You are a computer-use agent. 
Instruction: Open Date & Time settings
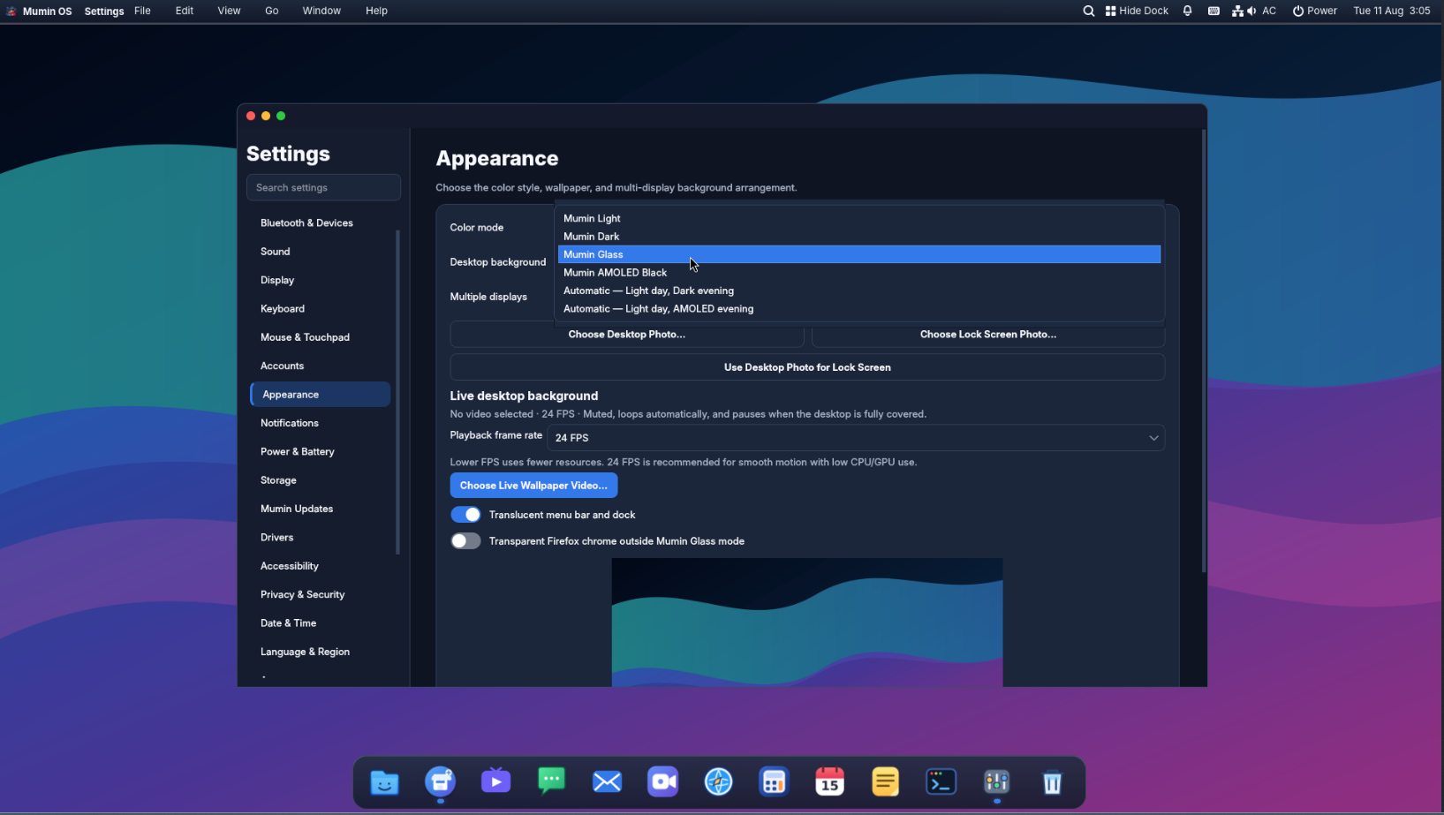point(321,623)
